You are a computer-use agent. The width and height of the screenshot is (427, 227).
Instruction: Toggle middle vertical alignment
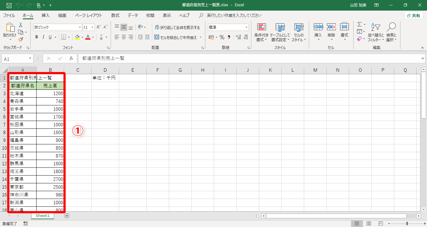[124, 27]
